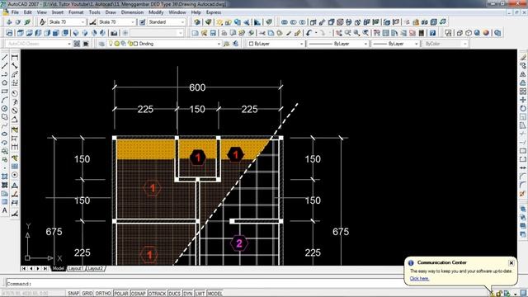Open the dimension style Skala 70 dropdown
528x297 pixels.
(x=133, y=22)
